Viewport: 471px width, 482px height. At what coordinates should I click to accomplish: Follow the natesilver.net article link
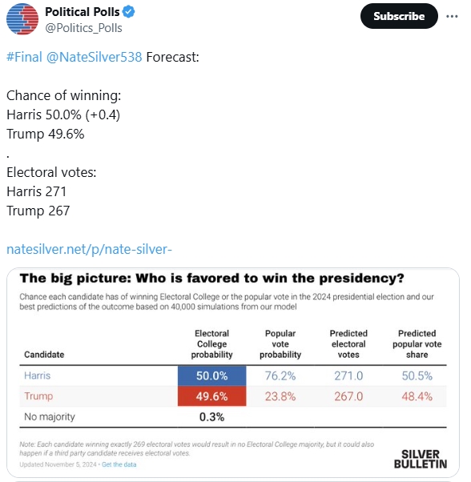(x=89, y=249)
